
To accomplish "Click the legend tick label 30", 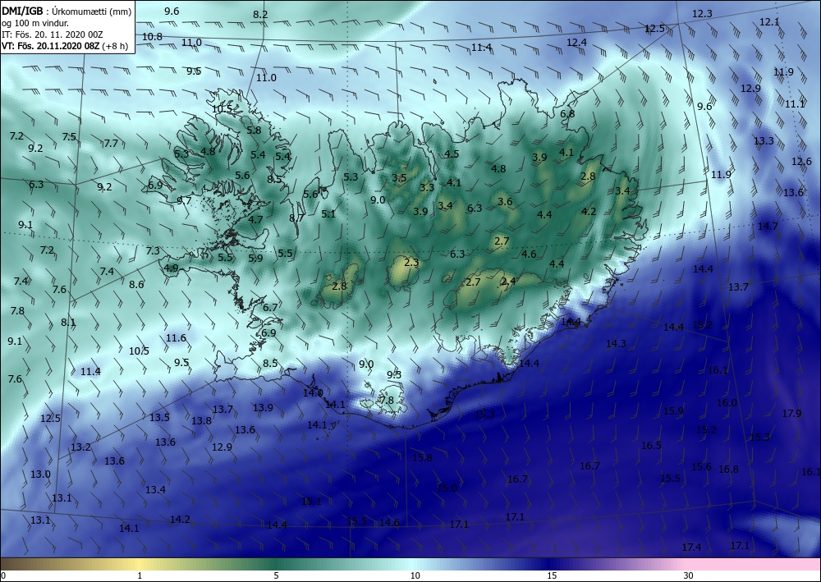I will pos(689,575).
